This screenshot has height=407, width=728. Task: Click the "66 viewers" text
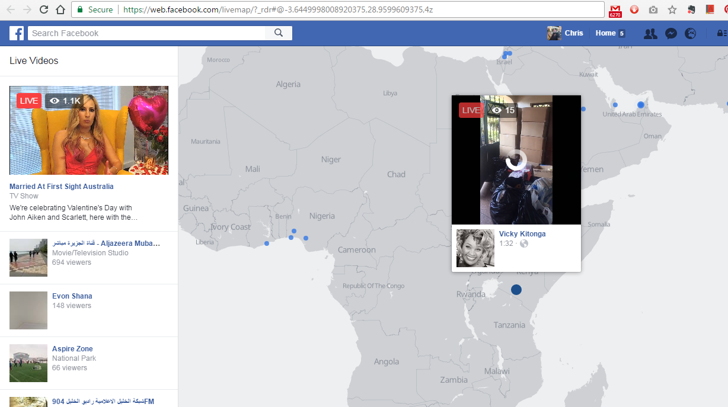pyautogui.click(x=69, y=368)
